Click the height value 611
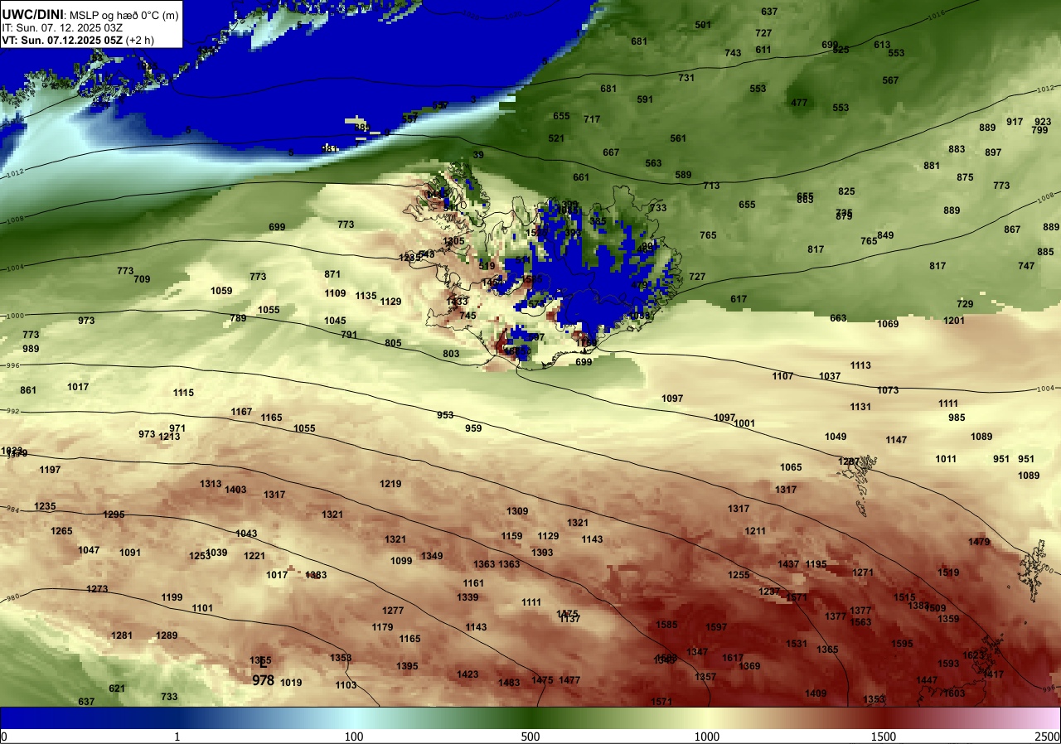 763,50
